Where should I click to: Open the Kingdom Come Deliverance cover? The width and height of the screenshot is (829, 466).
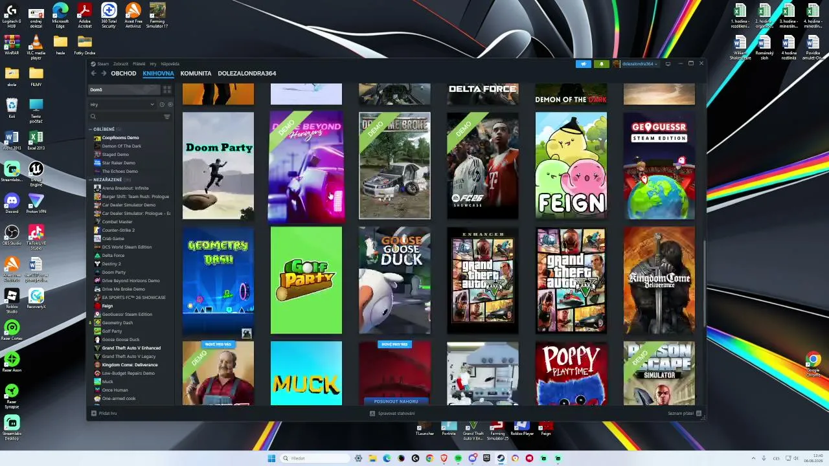point(659,280)
